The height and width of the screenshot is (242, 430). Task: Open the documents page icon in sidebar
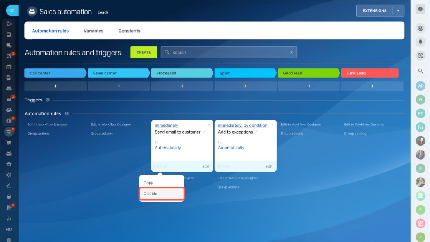click(x=9, y=77)
